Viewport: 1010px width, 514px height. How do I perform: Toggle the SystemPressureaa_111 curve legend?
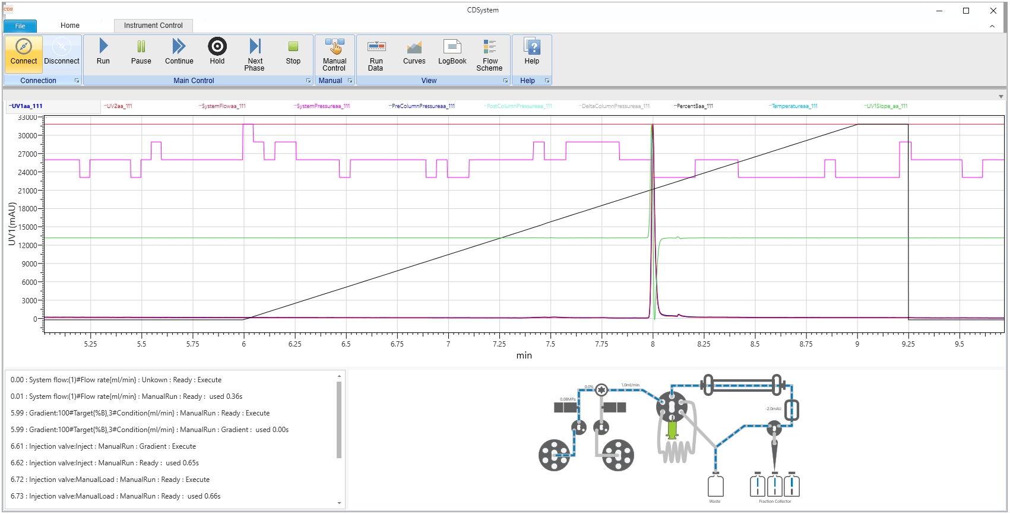pyautogui.click(x=322, y=106)
